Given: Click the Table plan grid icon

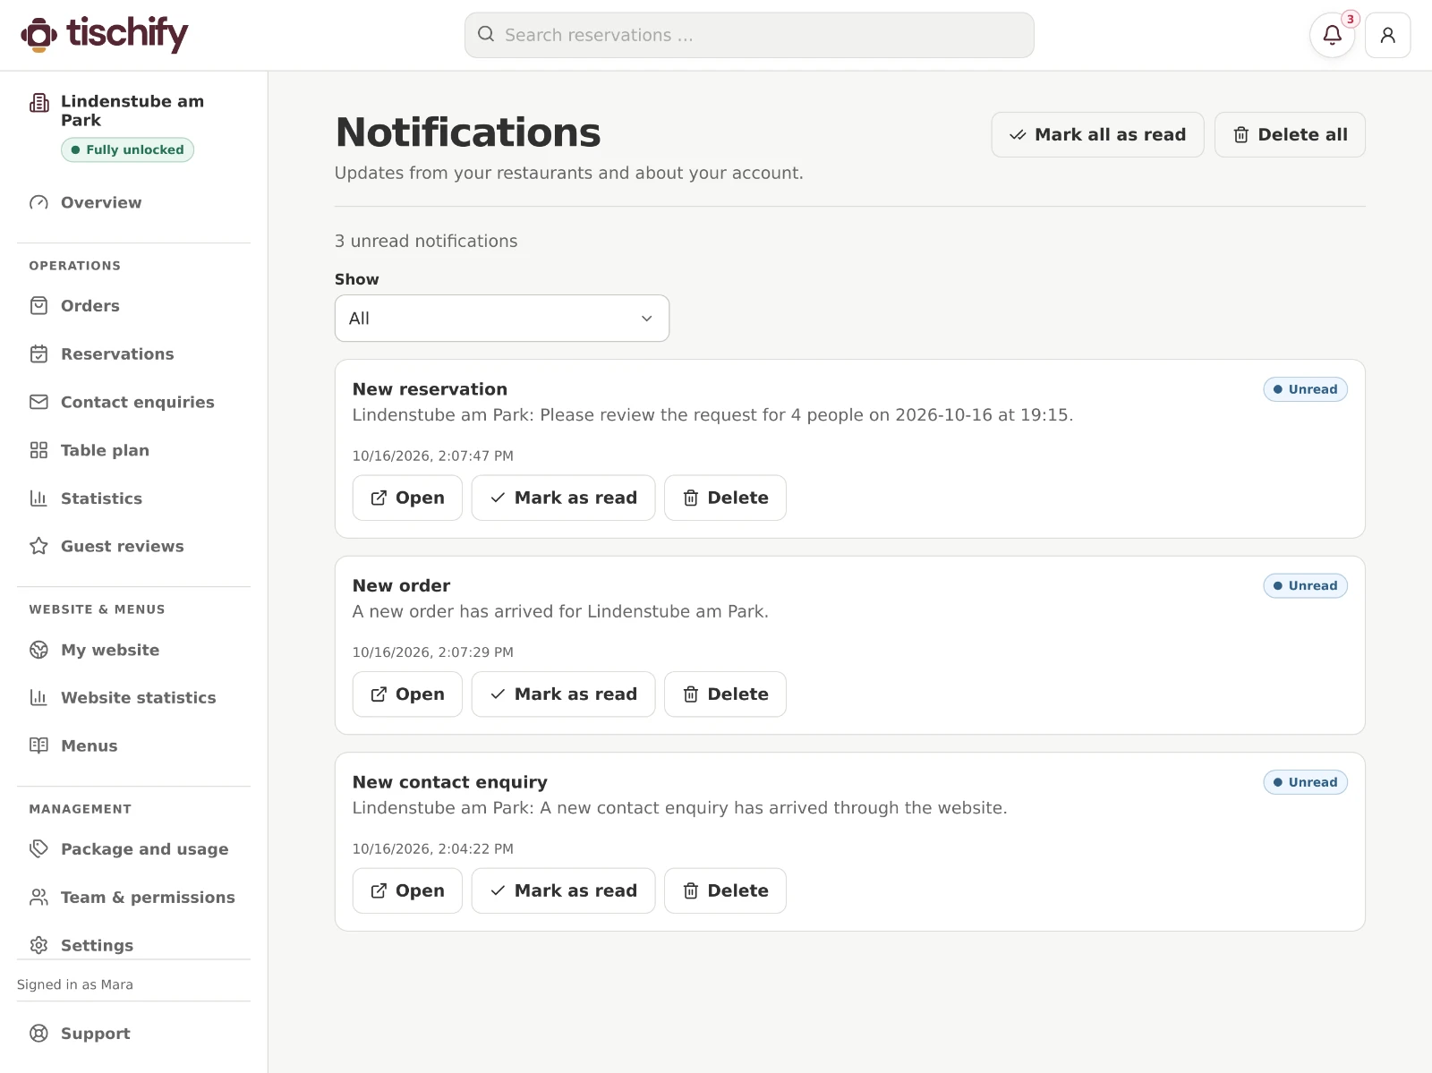Looking at the screenshot, I should coord(38,450).
